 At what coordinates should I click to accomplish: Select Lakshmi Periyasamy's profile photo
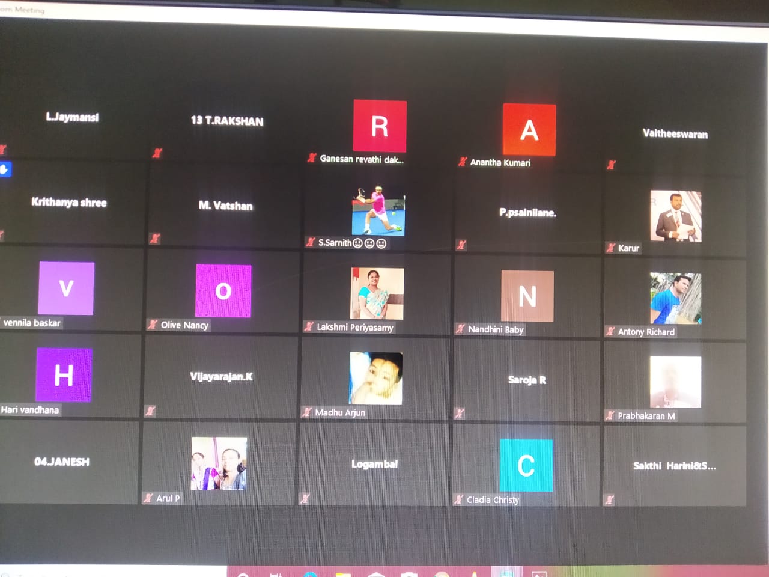click(x=377, y=294)
